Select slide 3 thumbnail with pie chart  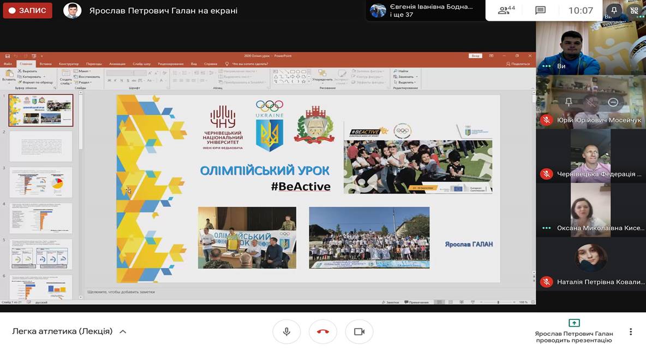(41, 182)
